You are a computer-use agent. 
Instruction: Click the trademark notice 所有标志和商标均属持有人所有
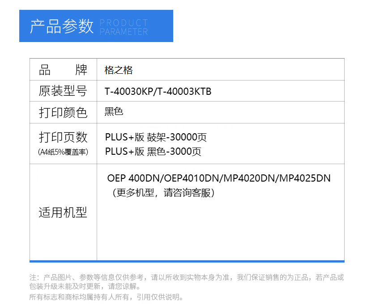(106, 297)
